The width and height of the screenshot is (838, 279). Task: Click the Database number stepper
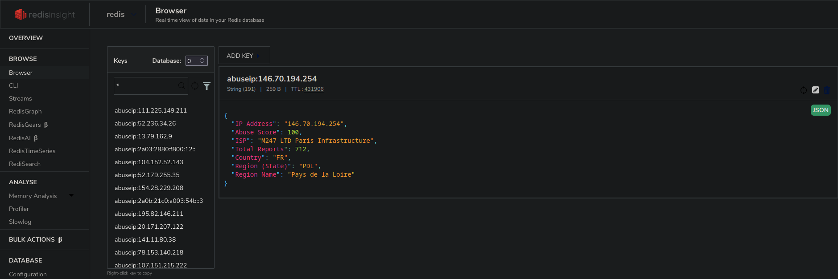(x=202, y=61)
